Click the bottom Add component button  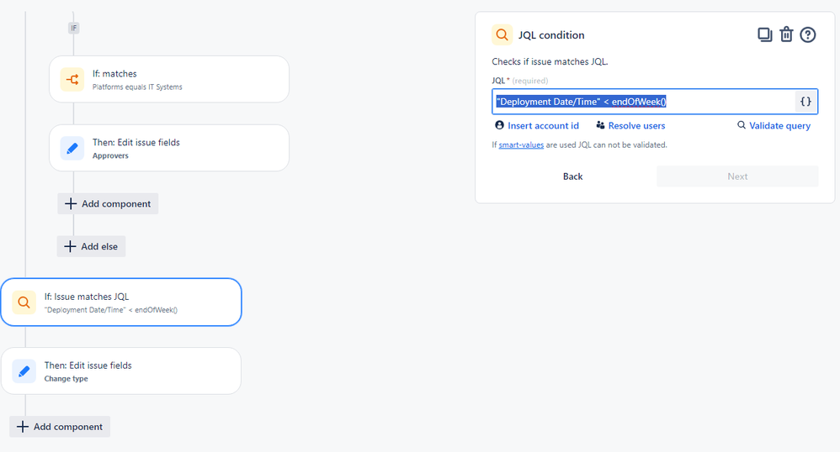coord(60,427)
